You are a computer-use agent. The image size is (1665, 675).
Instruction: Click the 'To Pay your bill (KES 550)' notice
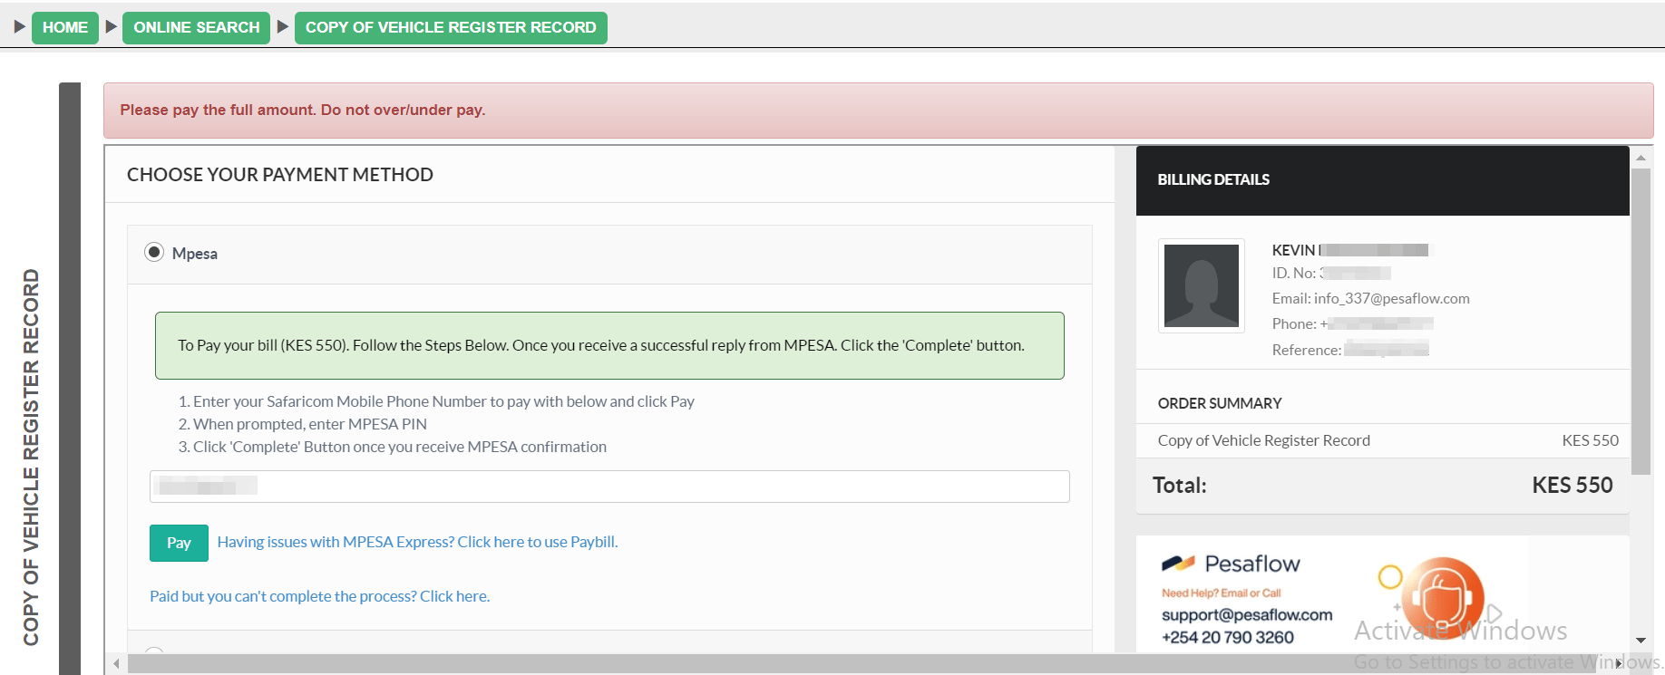[x=609, y=345]
